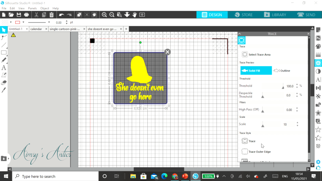This screenshot has height=181, width=322.
Task: Select the Text tool
Action: tap(4, 68)
